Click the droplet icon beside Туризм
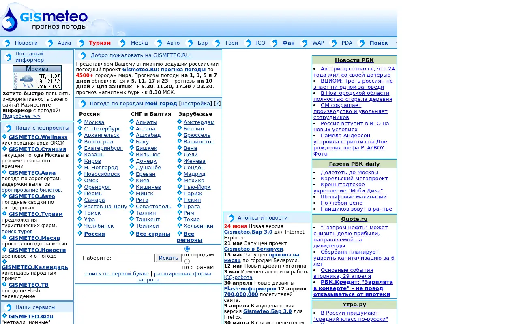 click(x=81, y=43)
